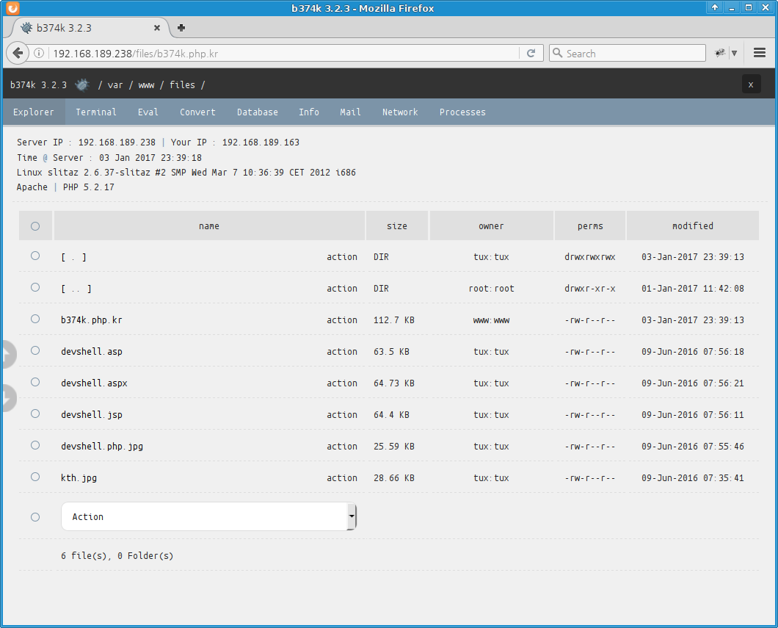Select the [ .. ] directory row radio
The width and height of the screenshot is (778, 628).
[35, 287]
